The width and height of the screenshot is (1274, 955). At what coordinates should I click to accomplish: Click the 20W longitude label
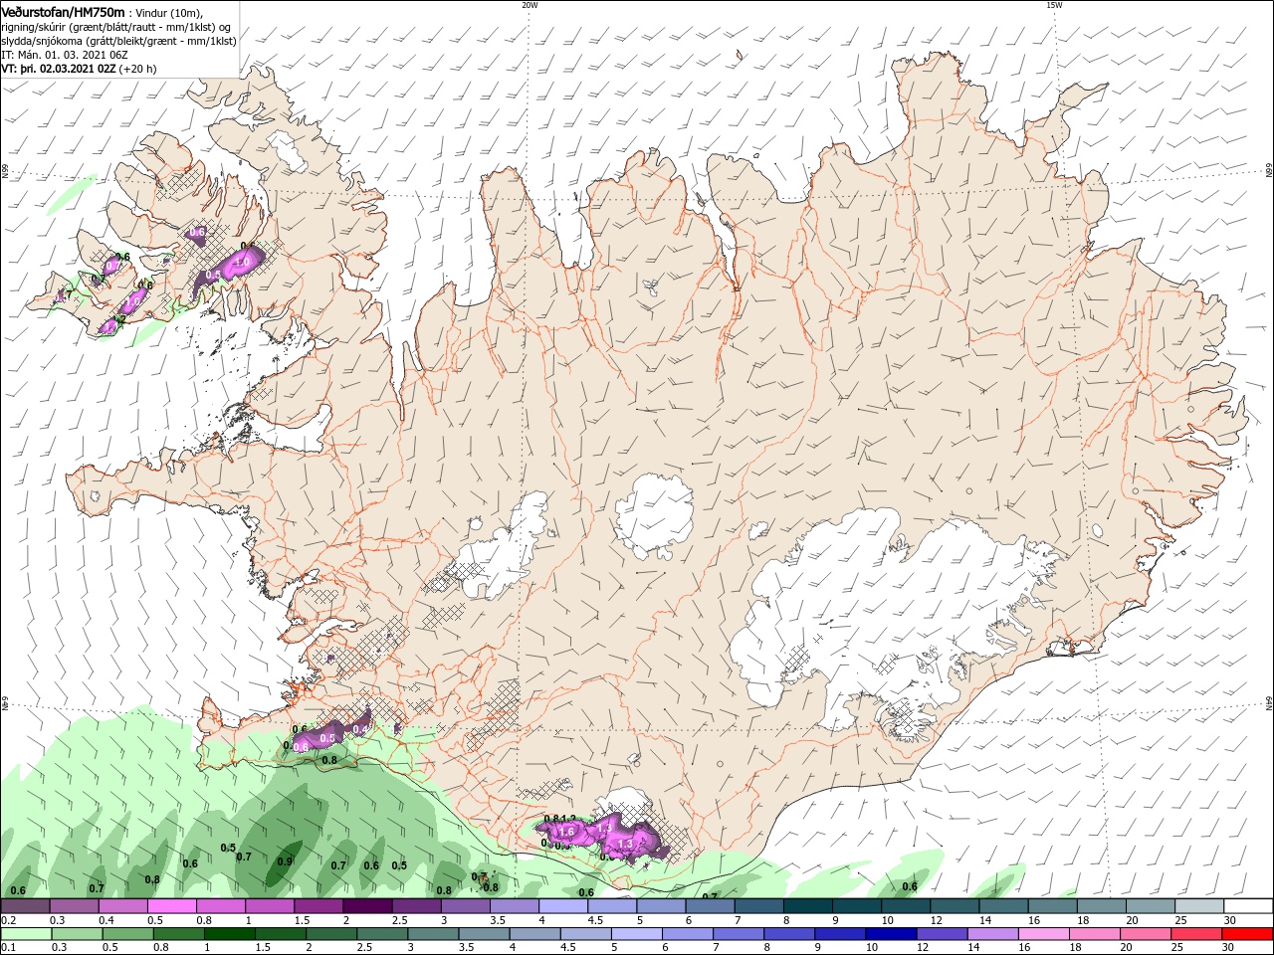tap(530, 5)
